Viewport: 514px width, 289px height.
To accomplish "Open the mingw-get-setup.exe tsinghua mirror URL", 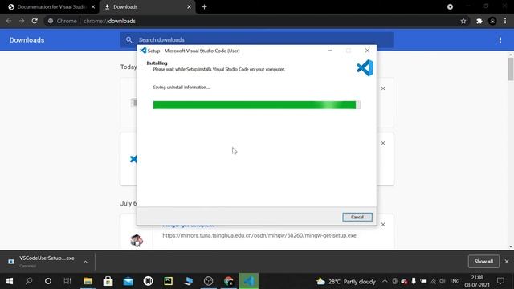I will click(x=259, y=235).
